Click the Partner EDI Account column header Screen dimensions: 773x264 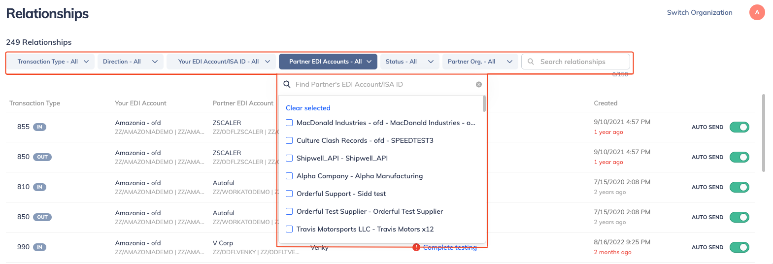click(x=243, y=103)
